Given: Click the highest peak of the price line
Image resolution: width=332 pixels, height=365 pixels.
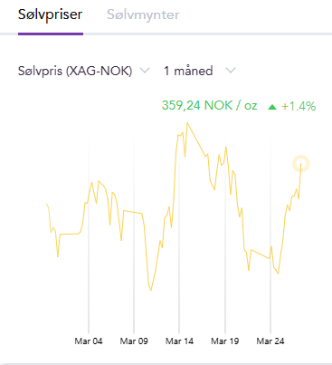Looking at the screenshot, I should 187,123.
